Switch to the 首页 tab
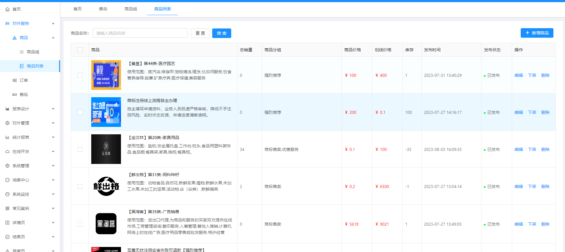Screen dimensions: 565x252 click(78, 9)
